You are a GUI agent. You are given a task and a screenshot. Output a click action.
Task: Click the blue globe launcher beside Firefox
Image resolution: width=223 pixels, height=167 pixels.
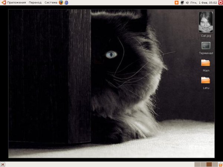click(67, 3)
